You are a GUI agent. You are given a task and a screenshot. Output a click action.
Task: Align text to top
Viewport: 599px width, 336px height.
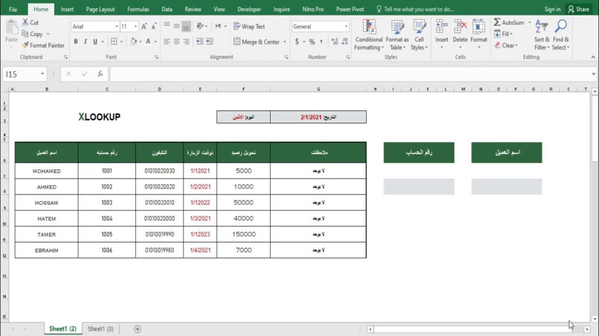[x=167, y=26]
